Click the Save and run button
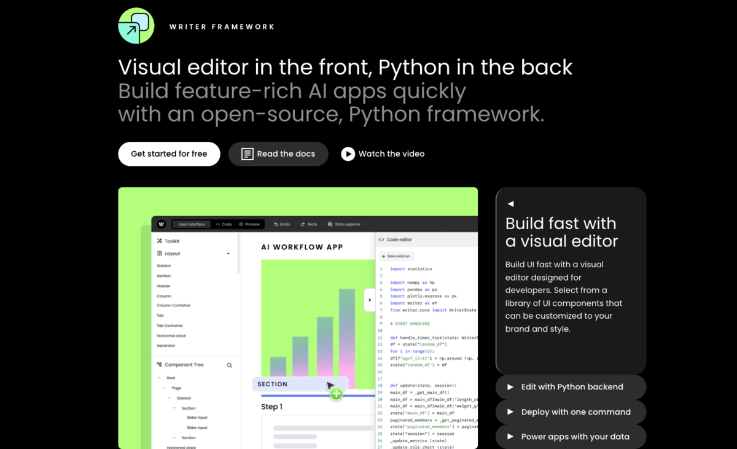This screenshot has height=449, width=737. (x=397, y=256)
